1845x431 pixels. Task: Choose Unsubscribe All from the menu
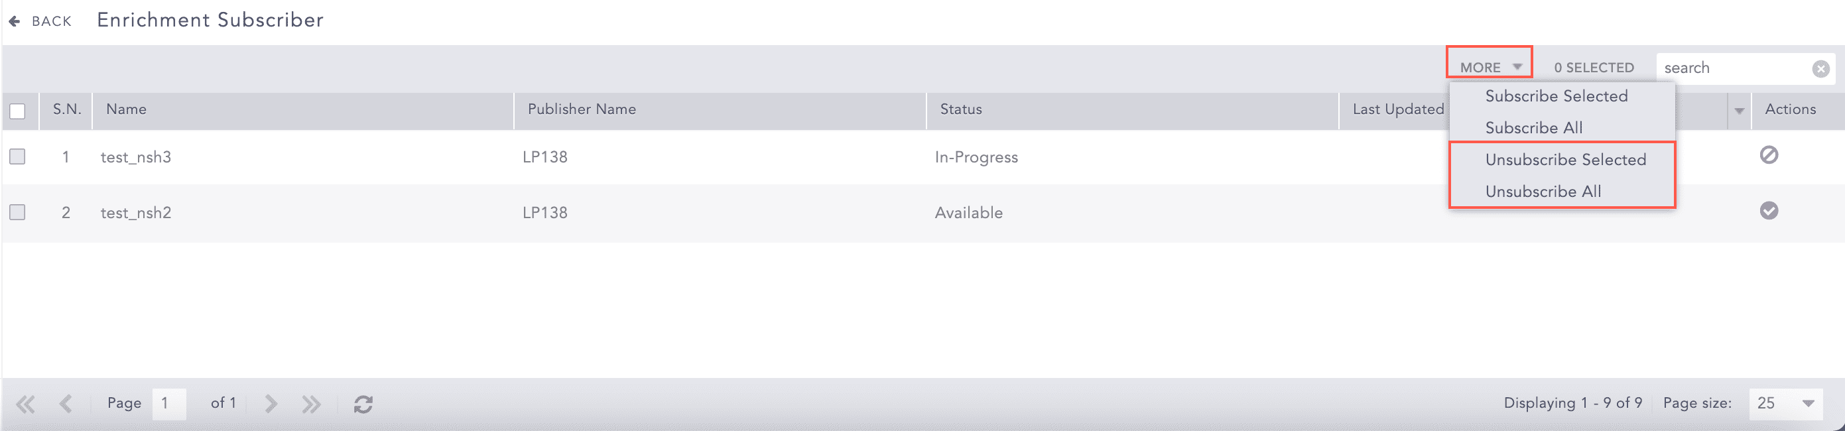pos(1543,192)
